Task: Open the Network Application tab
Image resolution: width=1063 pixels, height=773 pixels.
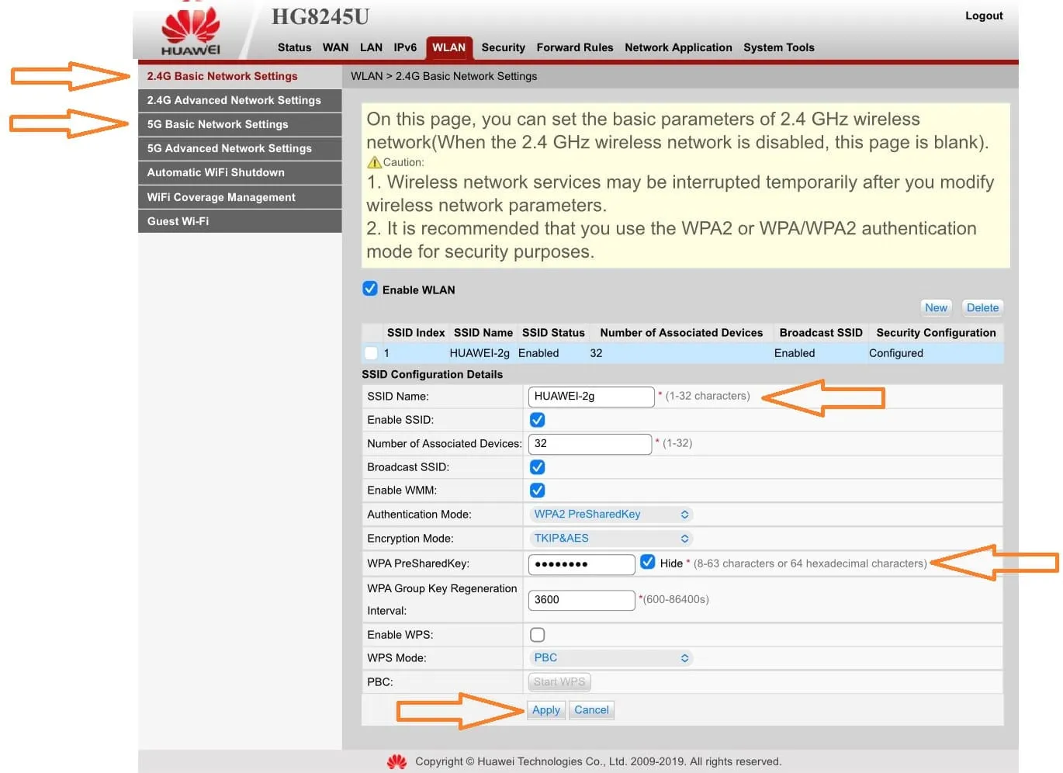Action: pyautogui.click(x=678, y=47)
